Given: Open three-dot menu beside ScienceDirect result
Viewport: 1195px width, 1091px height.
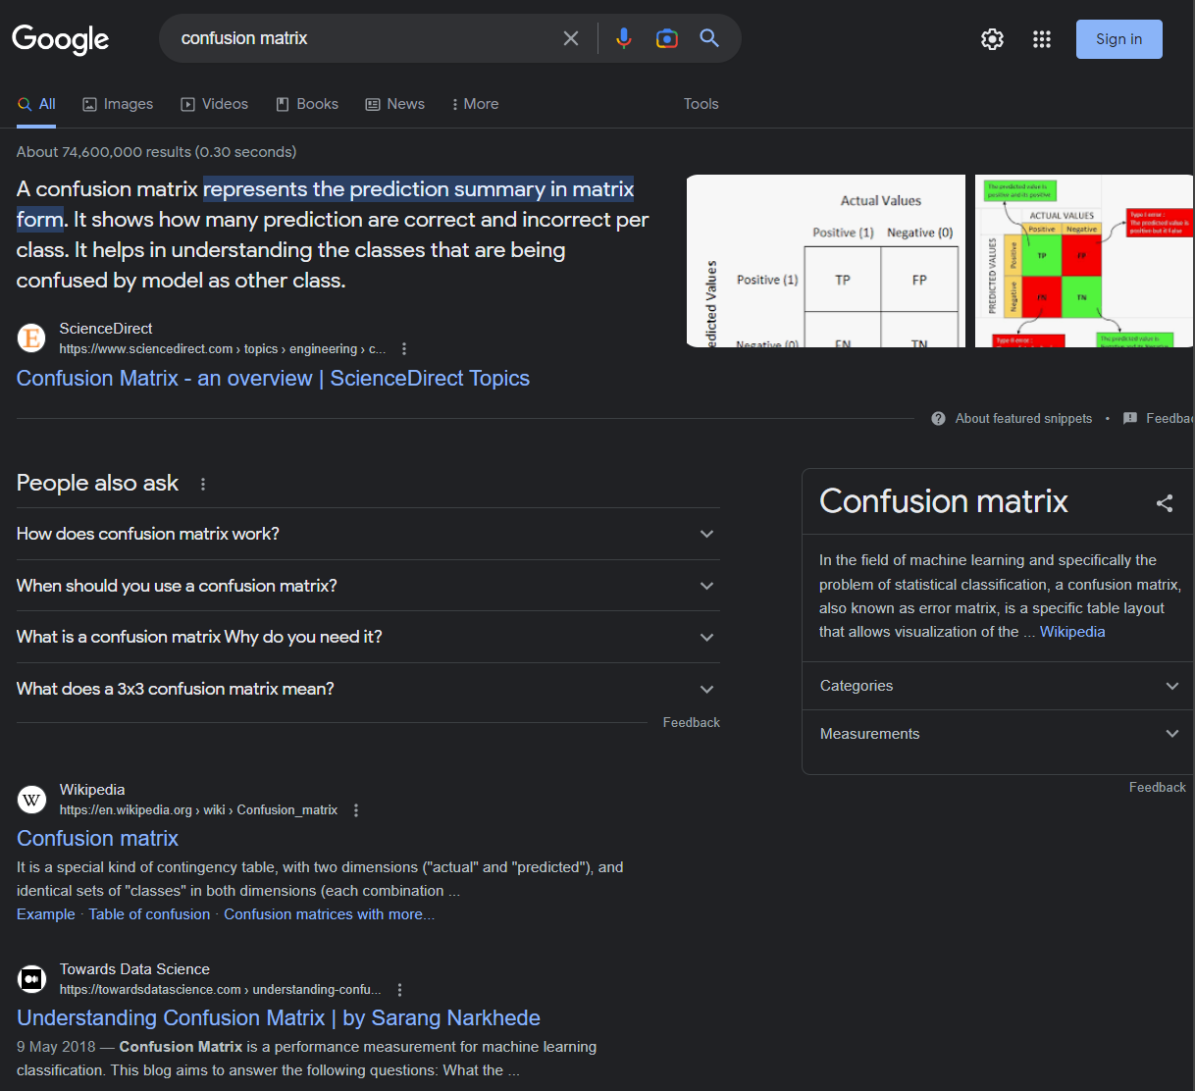Looking at the screenshot, I should coord(404,349).
